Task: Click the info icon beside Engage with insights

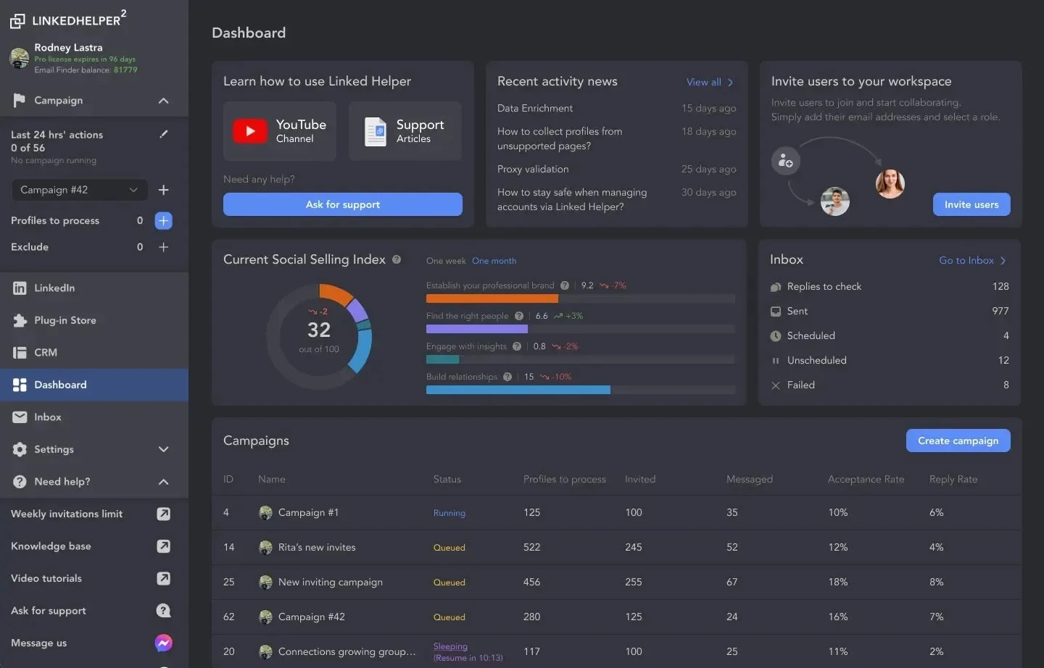Action: [x=517, y=346]
